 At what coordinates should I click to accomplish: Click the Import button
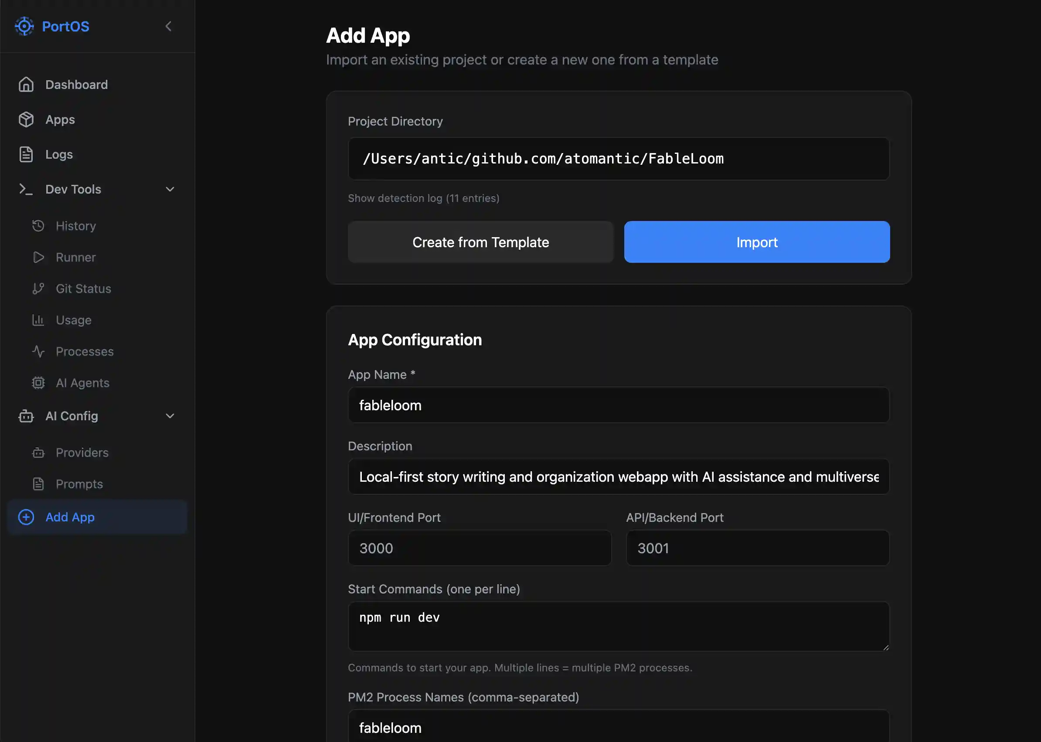[756, 242]
